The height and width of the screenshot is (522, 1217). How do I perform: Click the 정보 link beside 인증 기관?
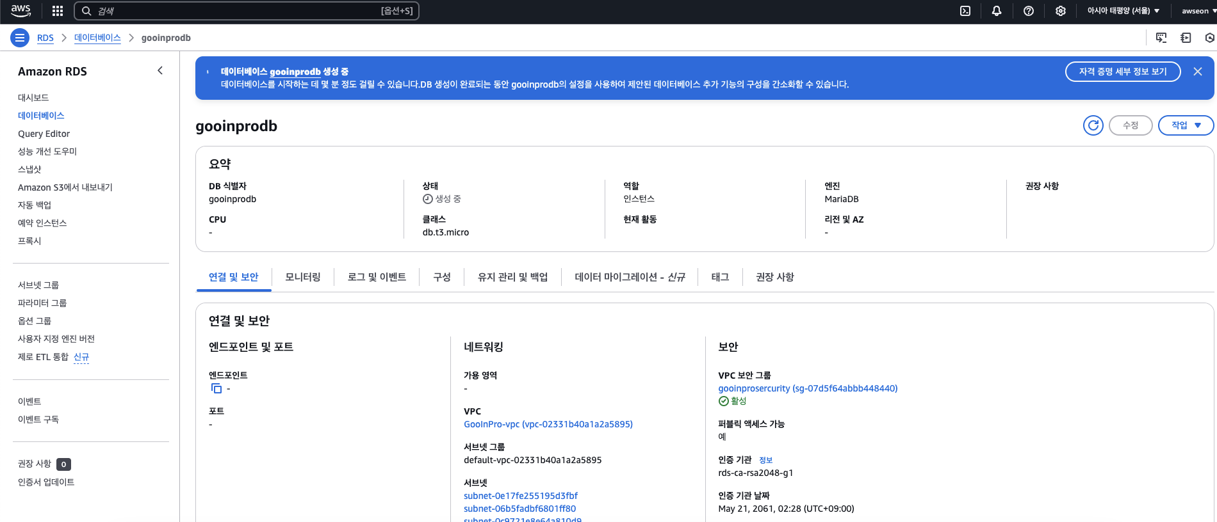click(766, 460)
